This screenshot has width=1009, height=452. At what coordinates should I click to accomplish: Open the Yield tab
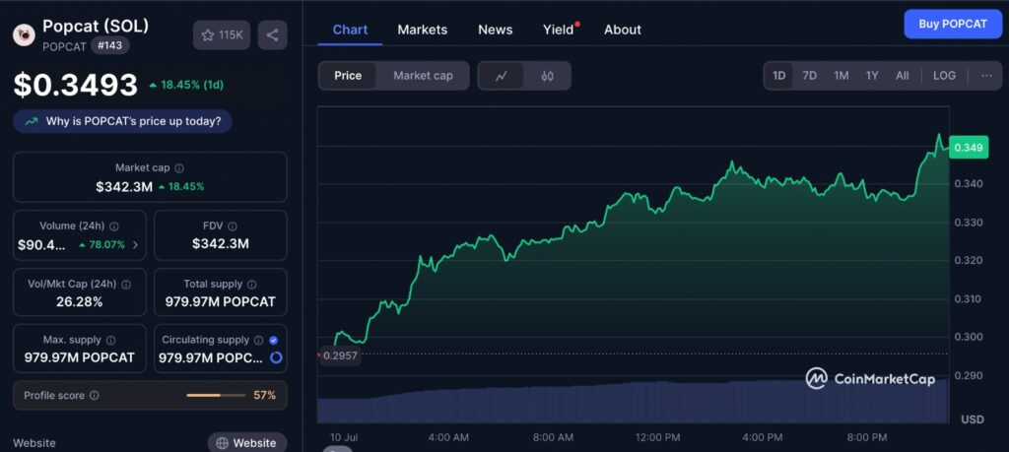click(560, 30)
